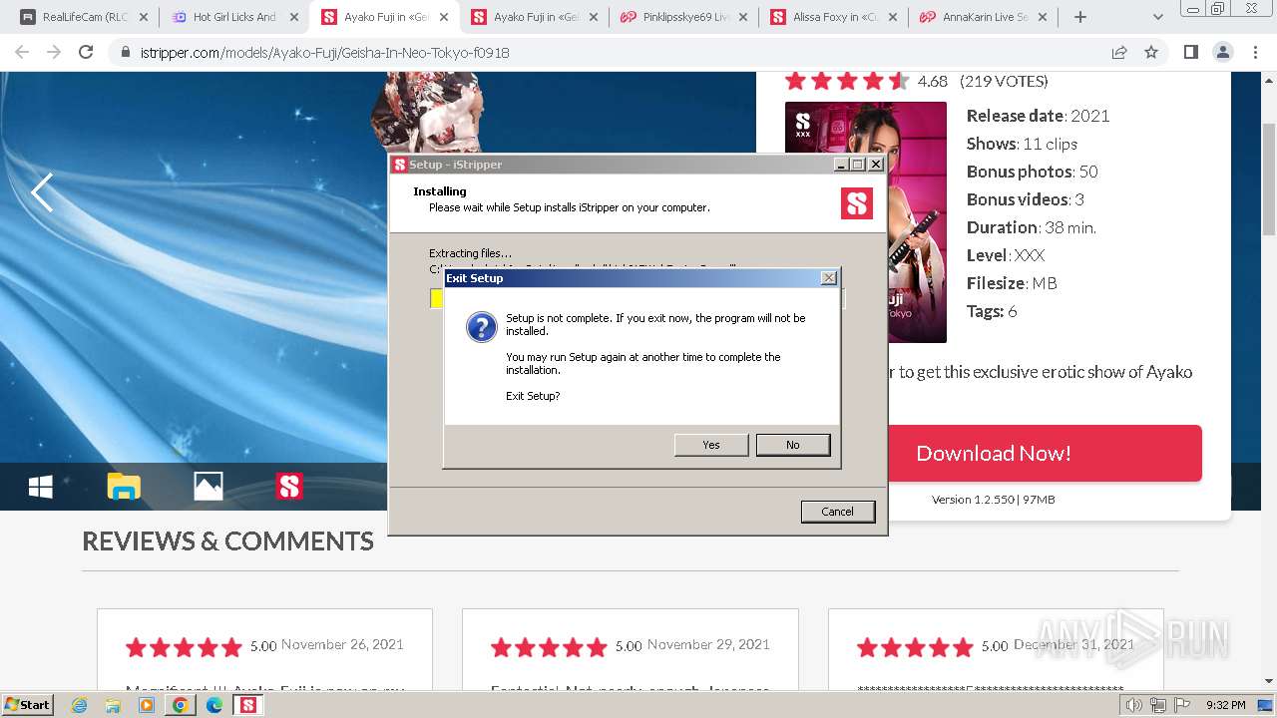This screenshot has height=718, width=1277.
Task: Click REVIEWS & COMMENTS heading
Action: 227,541
